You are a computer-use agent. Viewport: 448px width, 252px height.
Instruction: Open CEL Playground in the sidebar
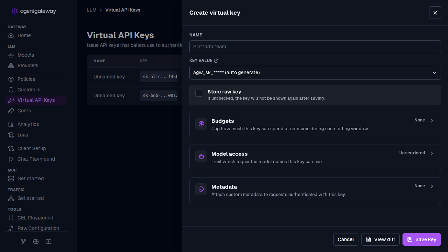coord(36,218)
